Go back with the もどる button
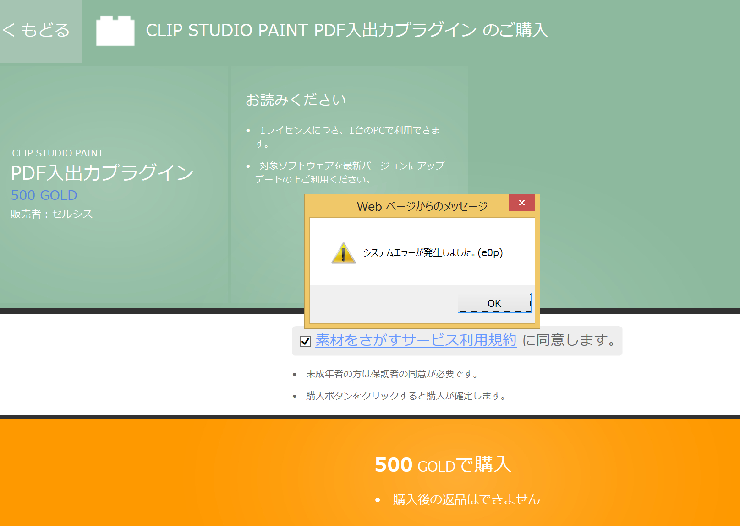This screenshot has width=740, height=526. [x=37, y=30]
